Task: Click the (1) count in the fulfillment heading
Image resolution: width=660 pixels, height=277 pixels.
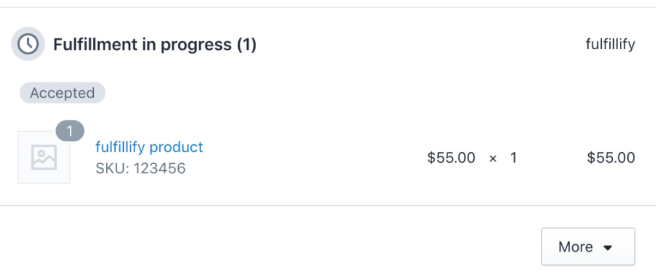Action: pyautogui.click(x=247, y=44)
